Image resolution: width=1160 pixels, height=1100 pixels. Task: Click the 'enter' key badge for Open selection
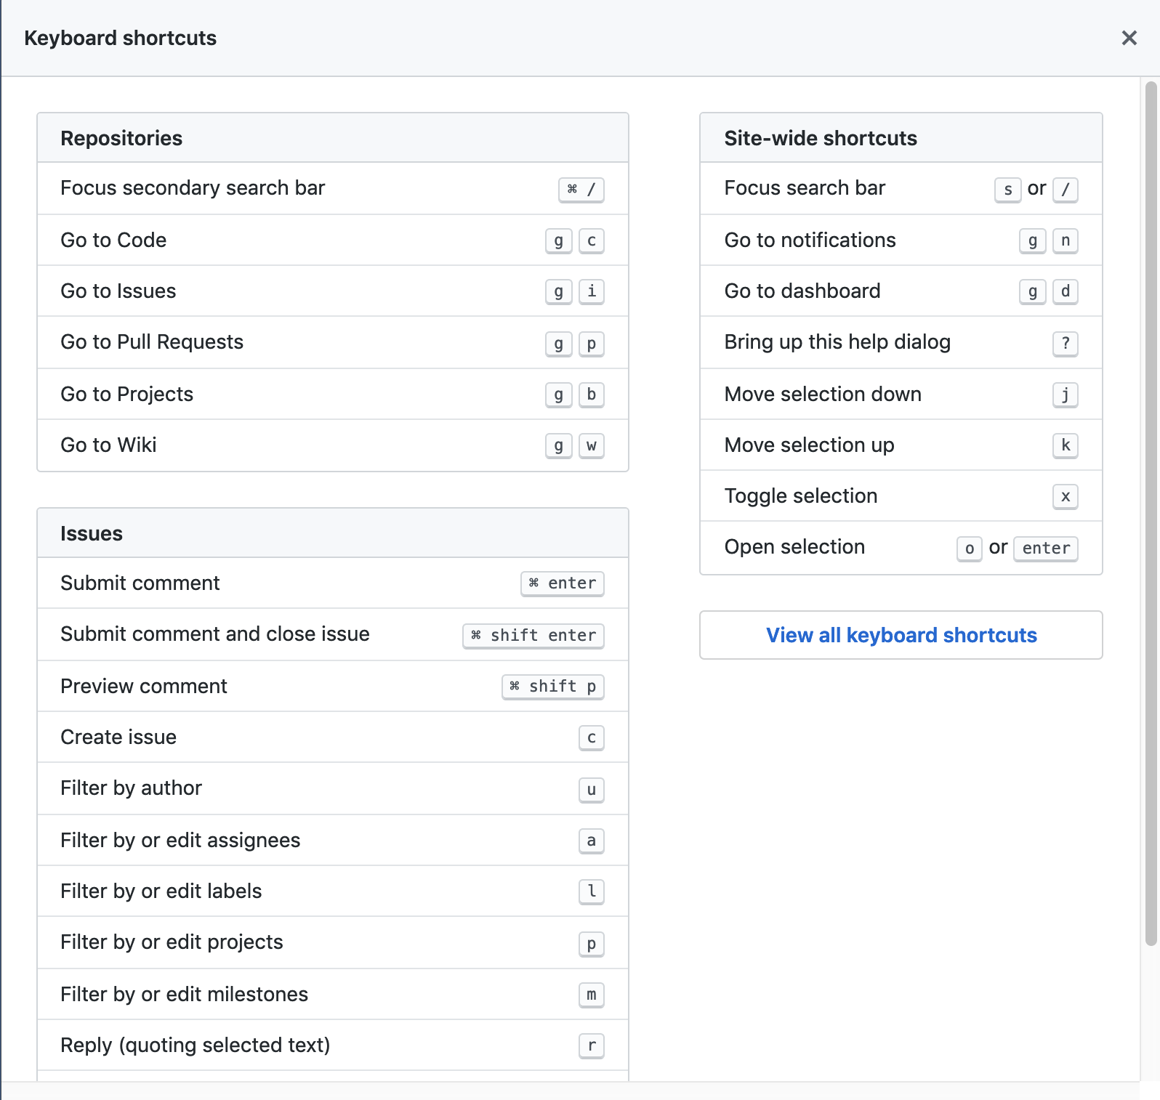coord(1045,549)
